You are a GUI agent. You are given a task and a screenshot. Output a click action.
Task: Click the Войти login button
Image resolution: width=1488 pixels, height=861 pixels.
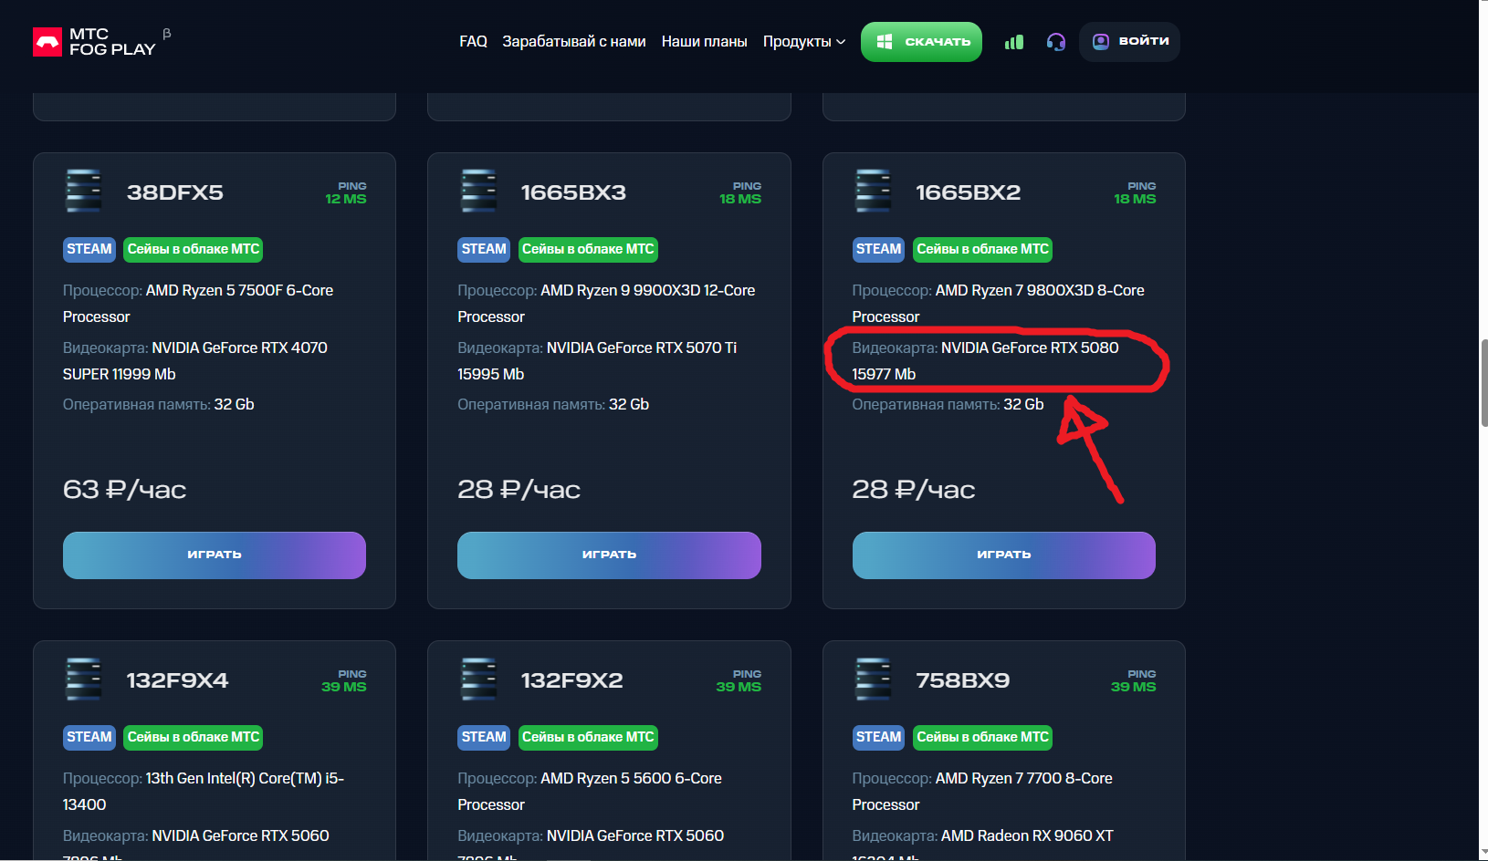[x=1129, y=42]
